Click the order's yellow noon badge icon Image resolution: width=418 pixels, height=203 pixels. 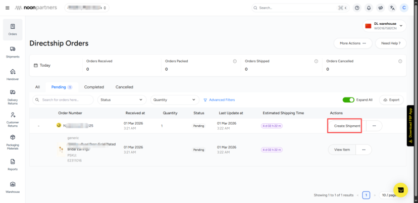[59, 125]
